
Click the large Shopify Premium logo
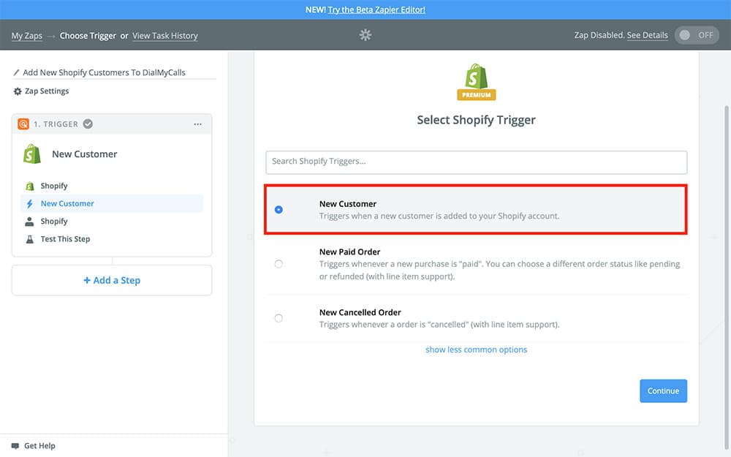pyautogui.click(x=476, y=81)
